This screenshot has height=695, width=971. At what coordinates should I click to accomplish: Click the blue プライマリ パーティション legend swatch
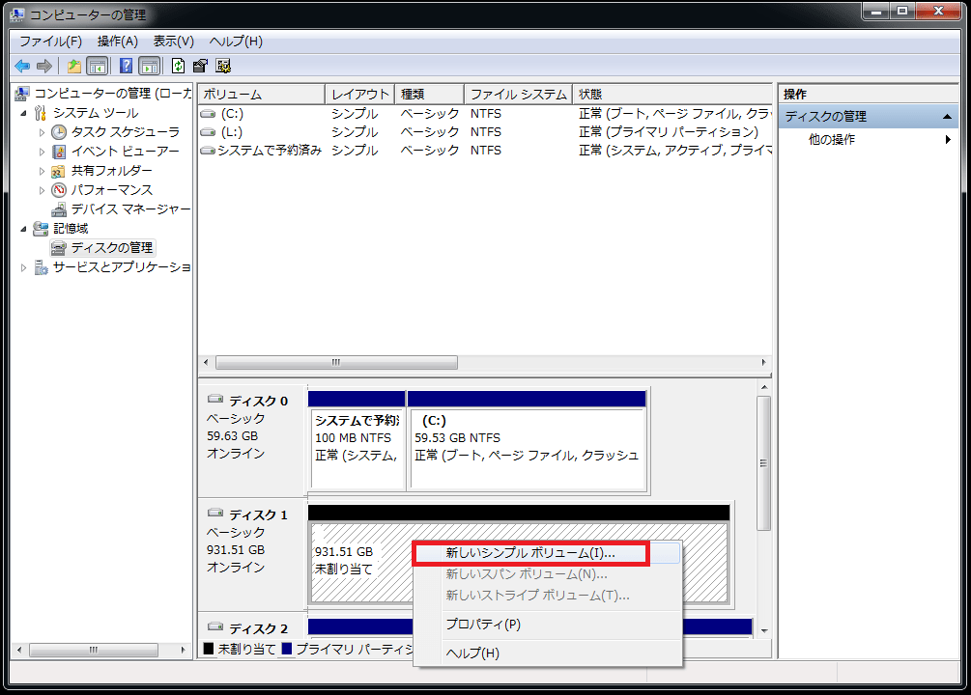point(287,649)
